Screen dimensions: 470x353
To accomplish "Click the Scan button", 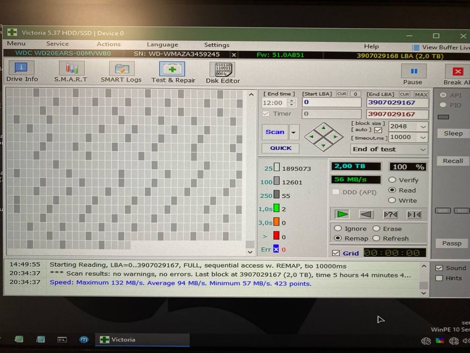I will (x=275, y=132).
